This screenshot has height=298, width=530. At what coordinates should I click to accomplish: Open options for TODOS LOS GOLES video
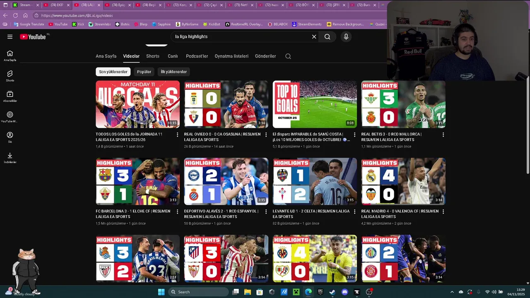[x=178, y=135]
